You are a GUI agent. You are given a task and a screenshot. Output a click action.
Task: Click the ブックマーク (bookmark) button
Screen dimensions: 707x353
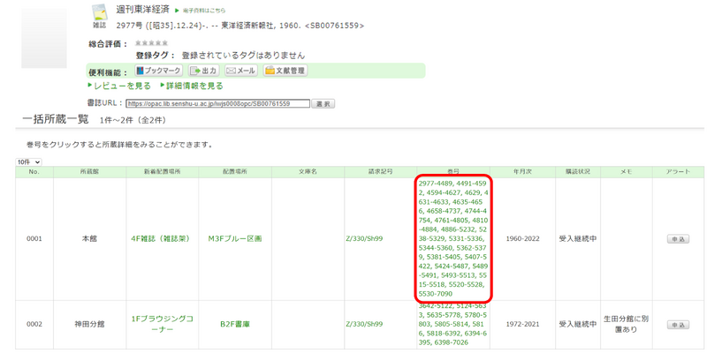pos(158,71)
